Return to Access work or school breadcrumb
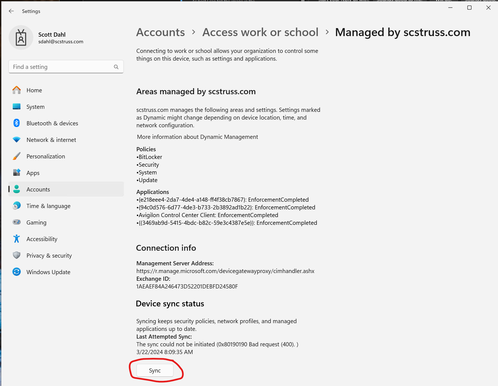Viewport: 498px width, 386px height. coord(260,32)
